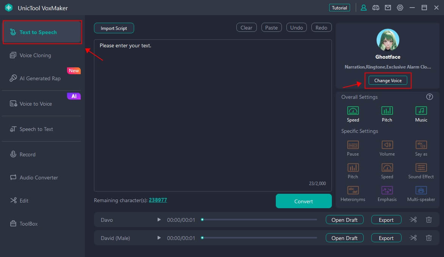
Task: Click the David (Male) playback progress slider
Action: click(x=260, y=238)
